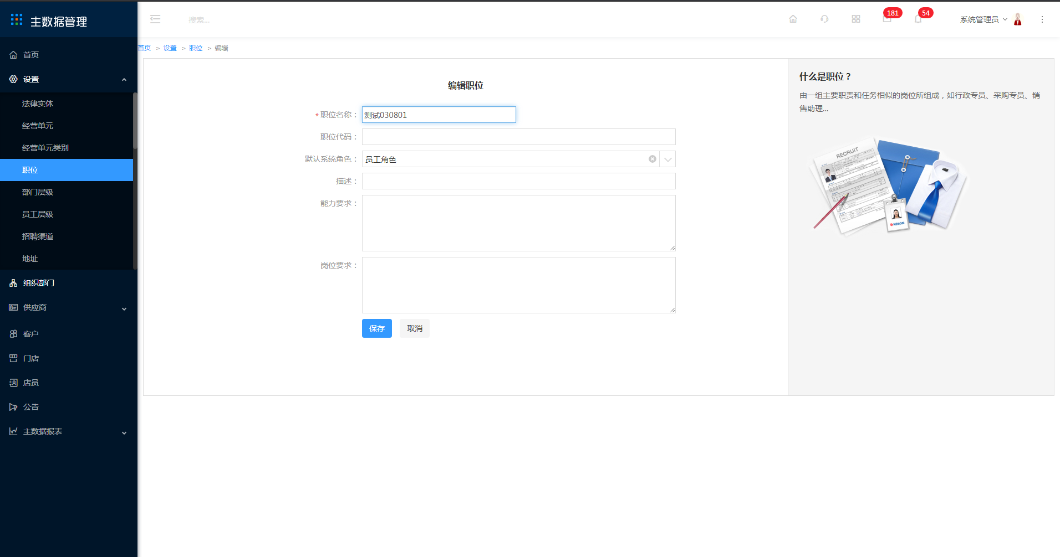Screen dimensions: 1060x557
Task: Click the 公告 announcement icon in sidebar
Action: [x=13, y=407]
